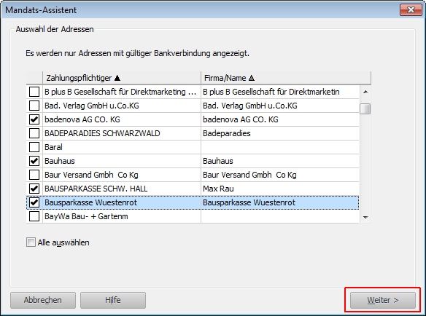Uncheck the badenova AG CO. KG checkbox
Viewport: 426px width, 316px height.
pyautogui.click(x=34, y=119)
